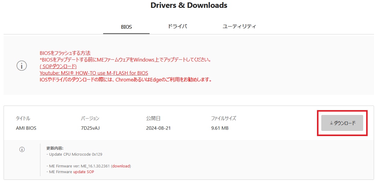Viewport: 377px width, 181px height.
Task: Click the release date 2024-08-21
Action: click(158, 128)
